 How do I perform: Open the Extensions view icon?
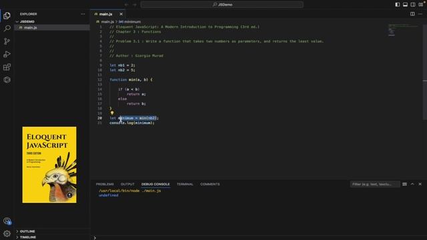7,67
